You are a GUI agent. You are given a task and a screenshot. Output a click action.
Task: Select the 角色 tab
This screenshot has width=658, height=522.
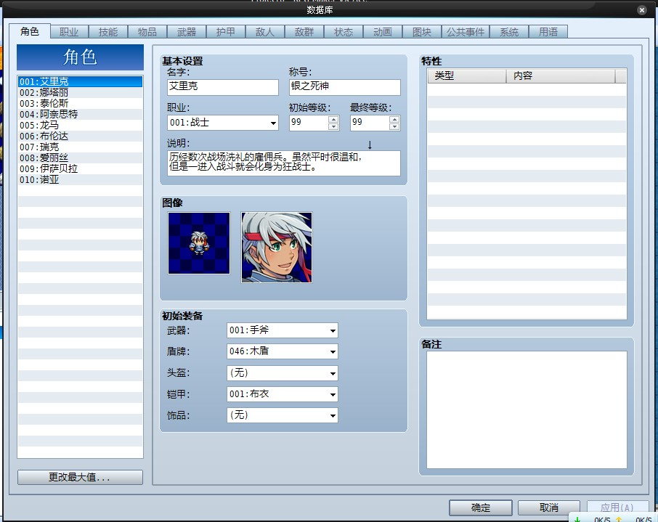tap(30, 31)
